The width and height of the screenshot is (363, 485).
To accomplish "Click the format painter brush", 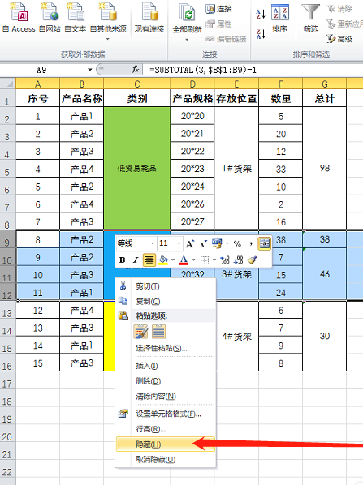I will [252, 260].
